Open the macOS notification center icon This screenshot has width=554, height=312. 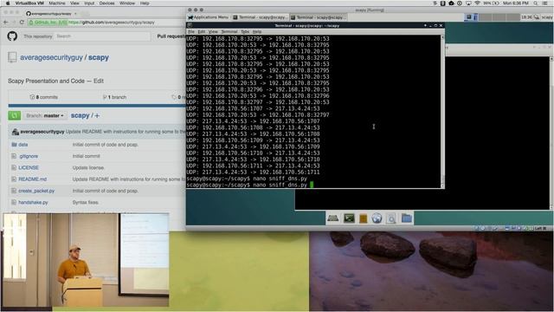(x=545, y=3)
